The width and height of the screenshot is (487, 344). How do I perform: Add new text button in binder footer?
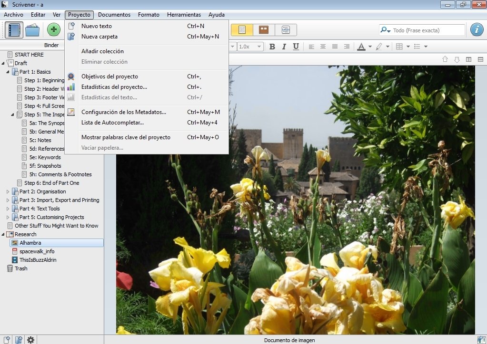pyautogui.click(x=7, y=340)
